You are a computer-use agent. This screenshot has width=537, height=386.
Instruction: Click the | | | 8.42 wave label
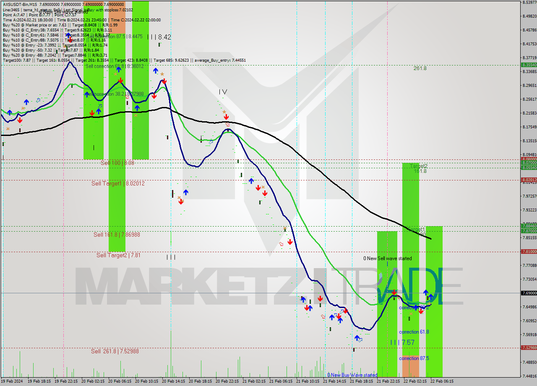click(x=159, y=37)
